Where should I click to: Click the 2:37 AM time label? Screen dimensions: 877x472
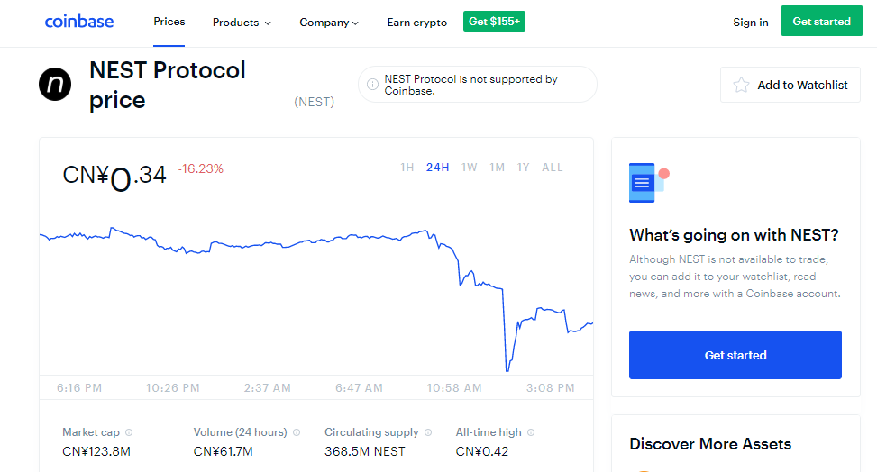268,388
